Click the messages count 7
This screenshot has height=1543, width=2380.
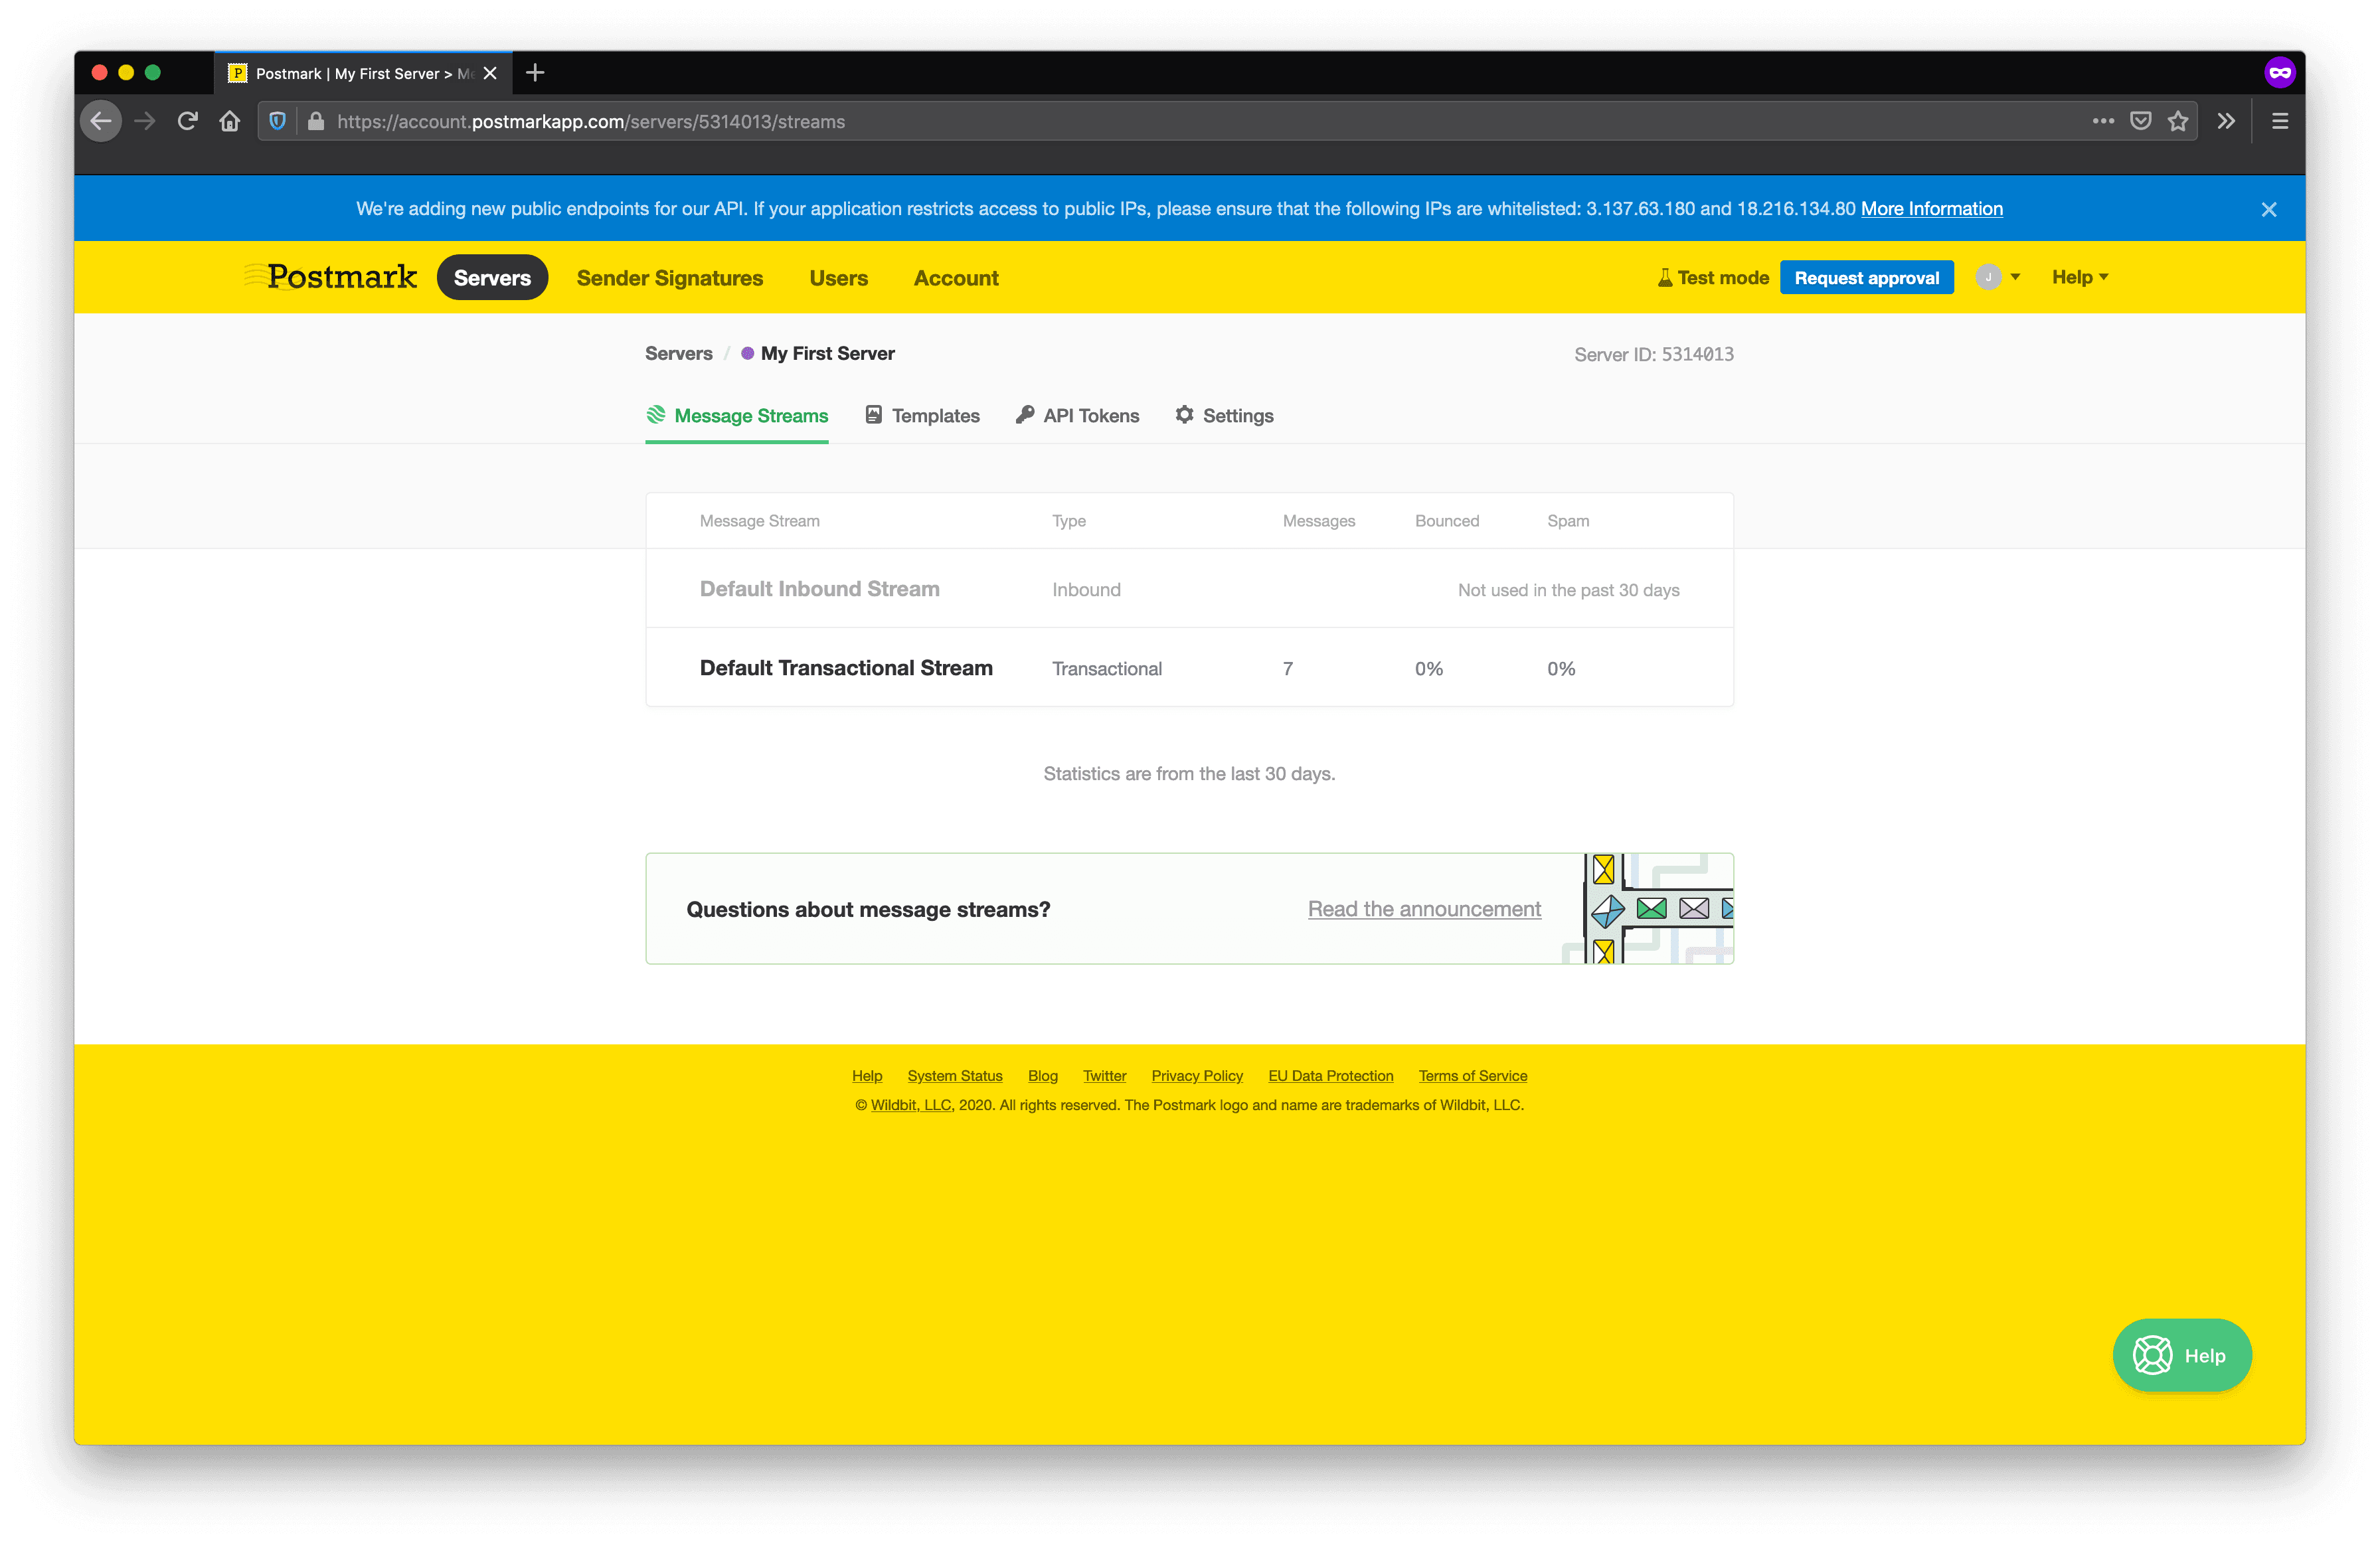1287,668
